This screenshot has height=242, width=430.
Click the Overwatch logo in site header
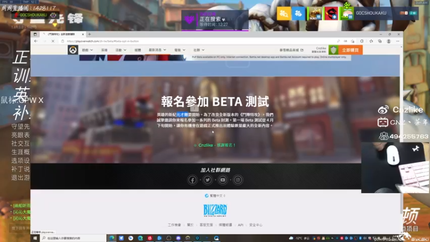coord(73,50)
